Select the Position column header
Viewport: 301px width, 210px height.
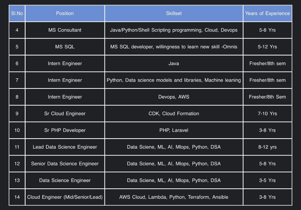(65, 13)
